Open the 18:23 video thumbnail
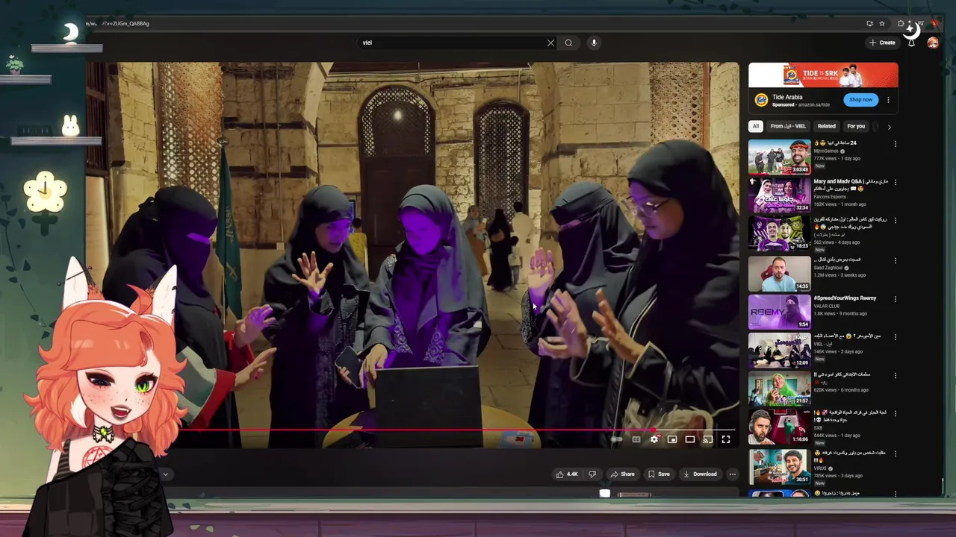Image resolution: width=956 pixels, height=537 pixels. coord(780,233)
